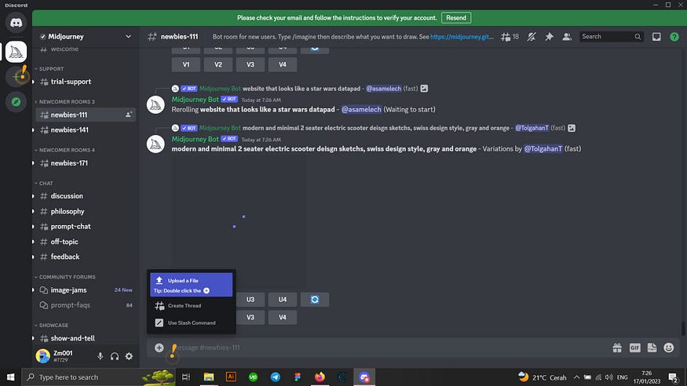
Task: Select Create Thread menu option
Action: (192, 305)
